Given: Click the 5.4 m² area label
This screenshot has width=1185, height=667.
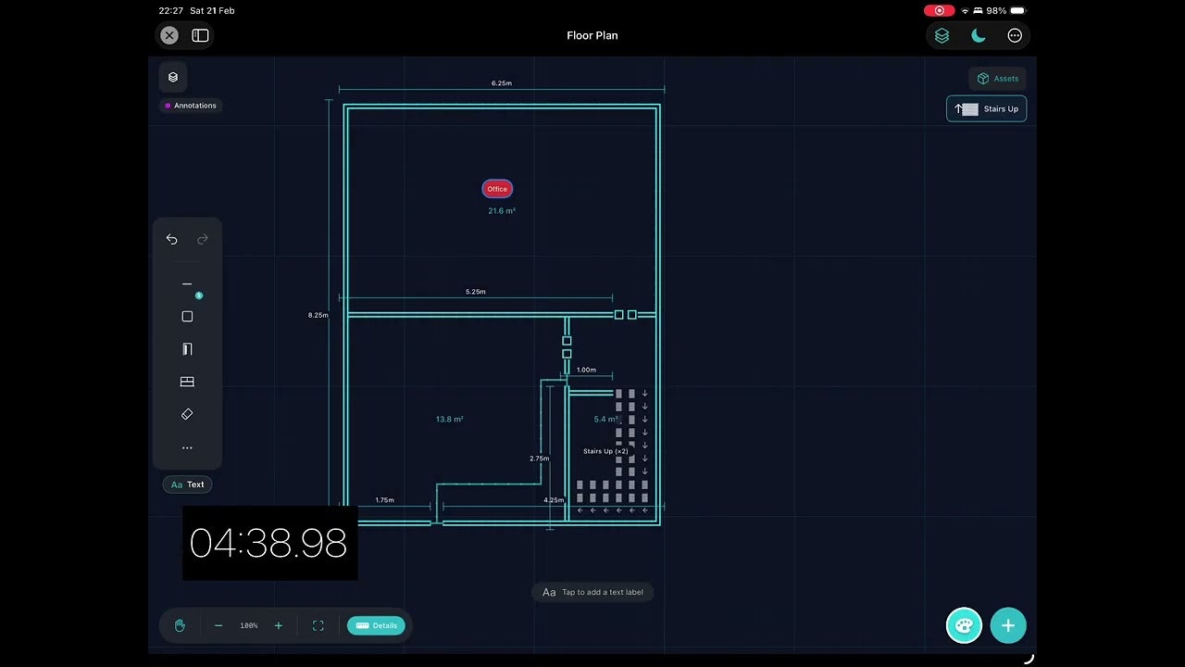Looking at the screenshot, I should click(x=606, y=420).
